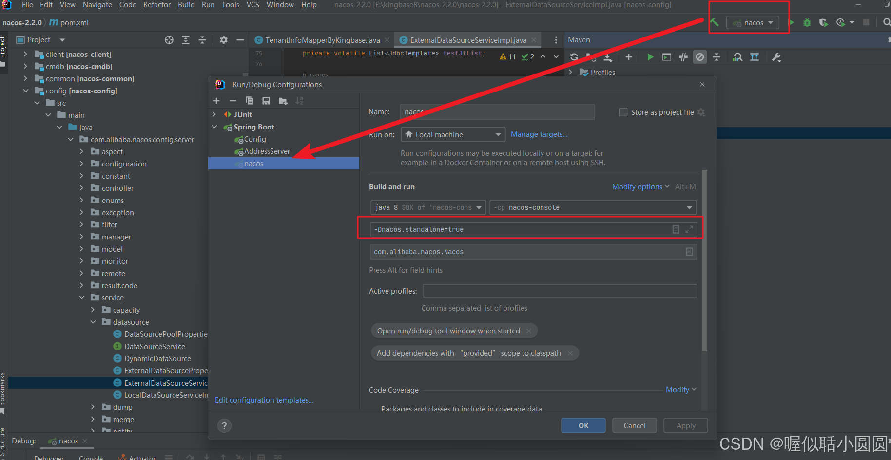Open the Run on Local machine dropdown
891x460 pixels.
coord(453,135)
